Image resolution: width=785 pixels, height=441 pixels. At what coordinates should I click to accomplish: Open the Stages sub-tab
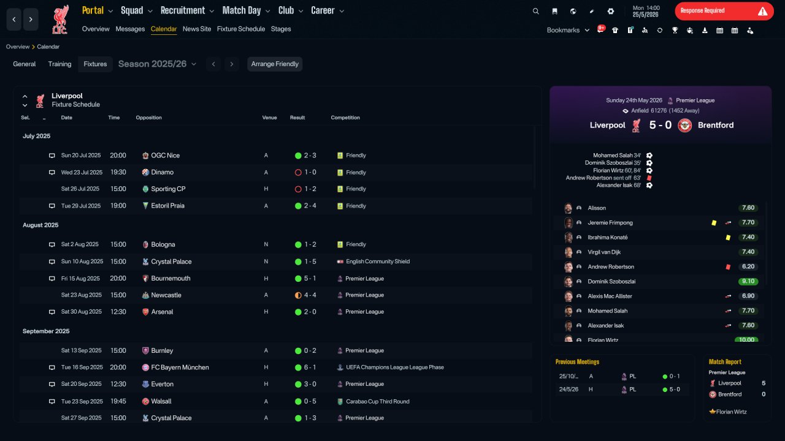pos(281,29)
